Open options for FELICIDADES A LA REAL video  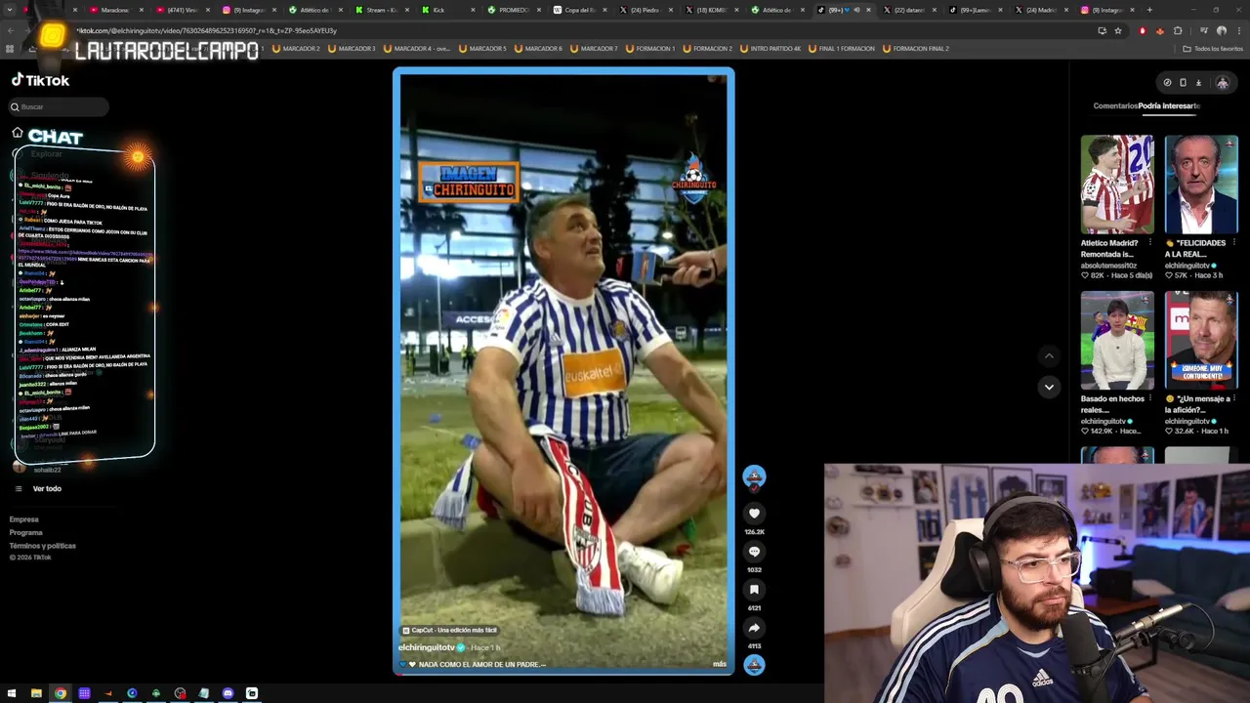coord(1233,242)
